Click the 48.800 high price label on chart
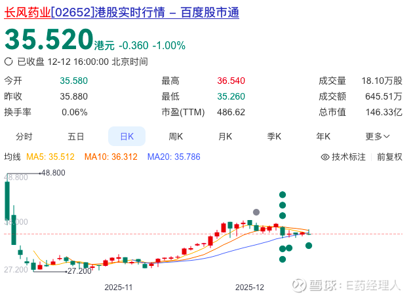 pos(53,173)
